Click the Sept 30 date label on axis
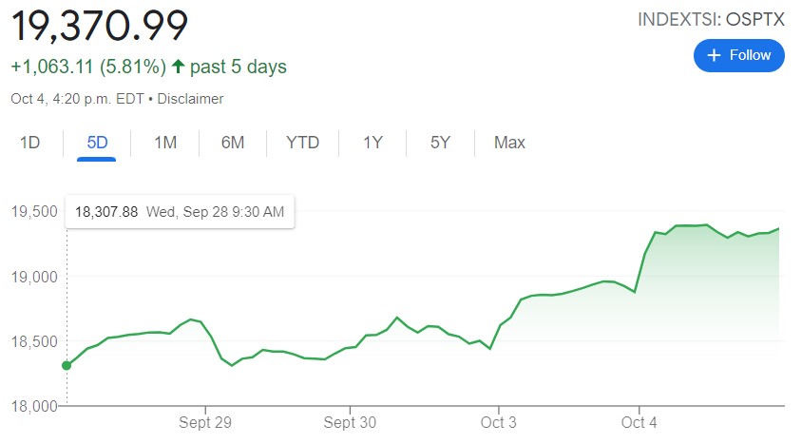This screenshot has width=802, height=444. point(352,421)
